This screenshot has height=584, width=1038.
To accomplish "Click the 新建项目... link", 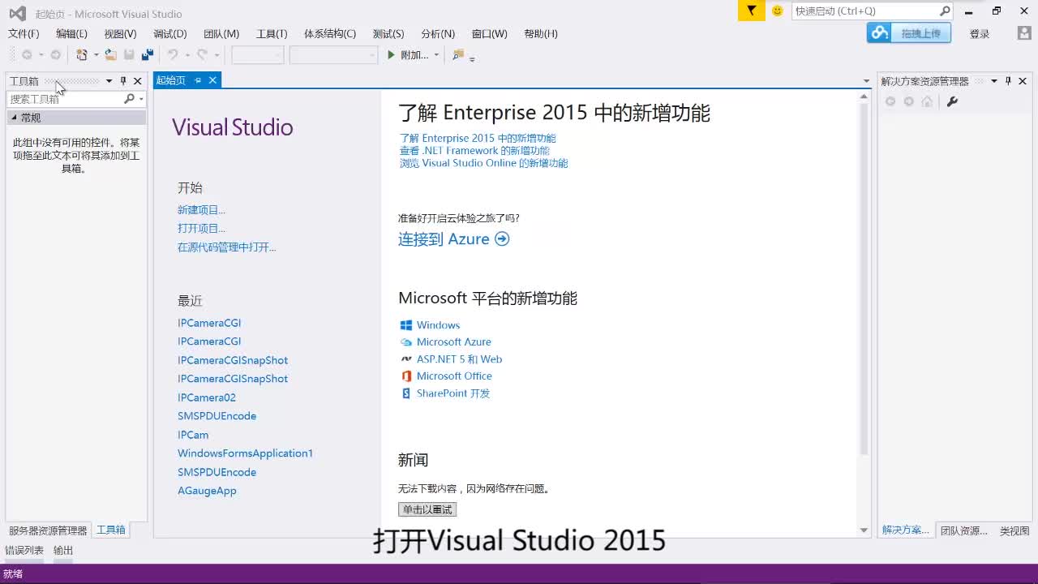I will tap(202, 210).
